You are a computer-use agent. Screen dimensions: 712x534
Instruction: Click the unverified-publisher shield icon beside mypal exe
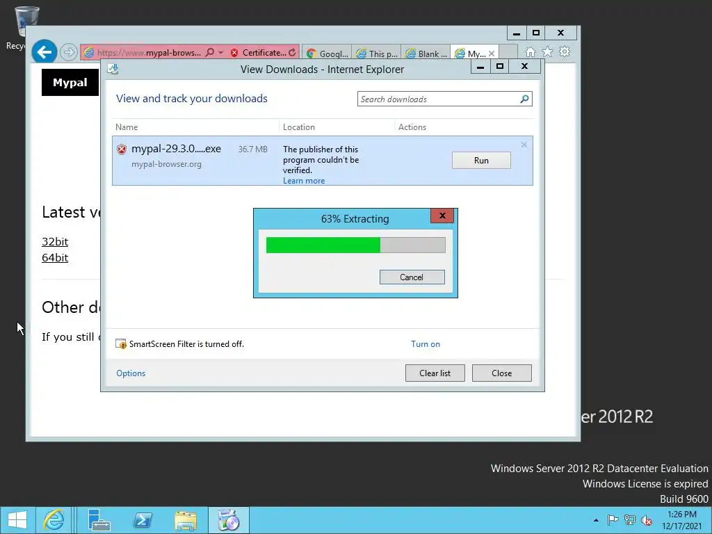pos(122,149)
